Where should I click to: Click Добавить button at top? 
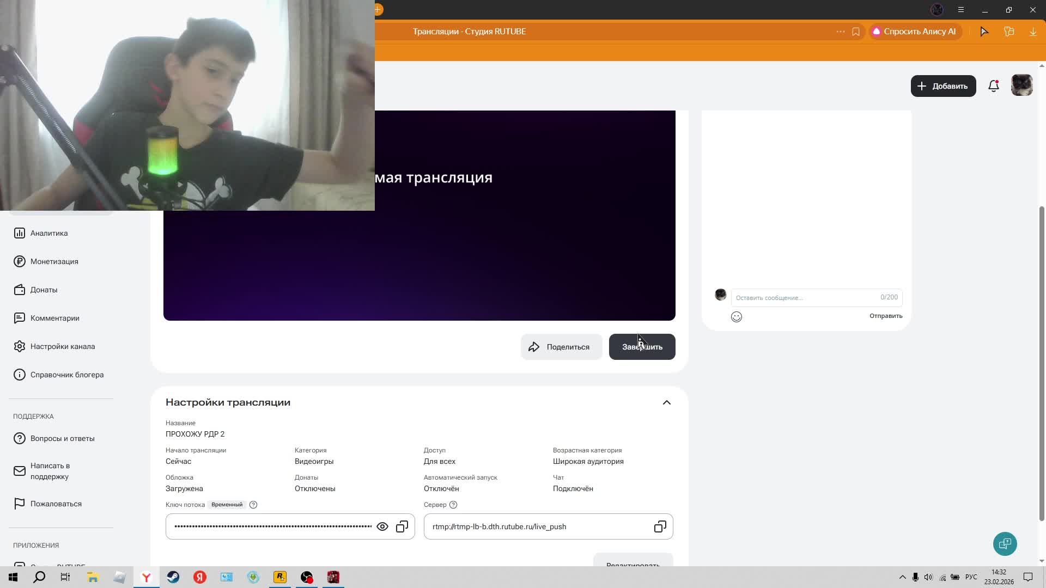point(943,86)
